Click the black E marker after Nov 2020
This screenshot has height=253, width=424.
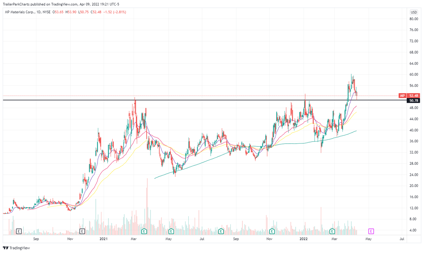pyautogui.click(x=82, y=231)
